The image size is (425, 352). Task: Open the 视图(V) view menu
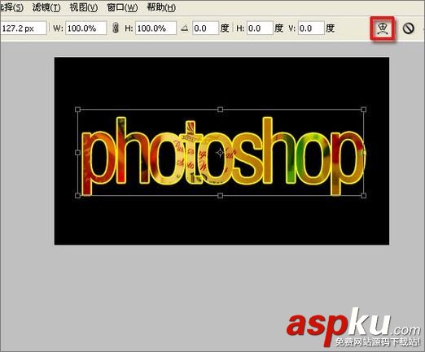(84, 7)
